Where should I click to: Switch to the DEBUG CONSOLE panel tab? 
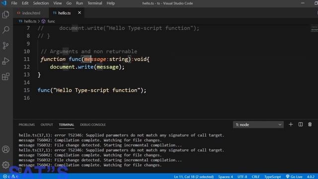click(x=93, y=125)
